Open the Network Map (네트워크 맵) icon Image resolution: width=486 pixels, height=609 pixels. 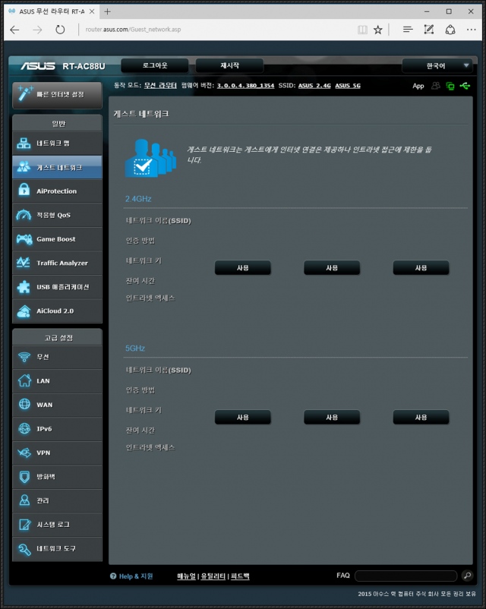pyautogui.click(x=24, y=144)
